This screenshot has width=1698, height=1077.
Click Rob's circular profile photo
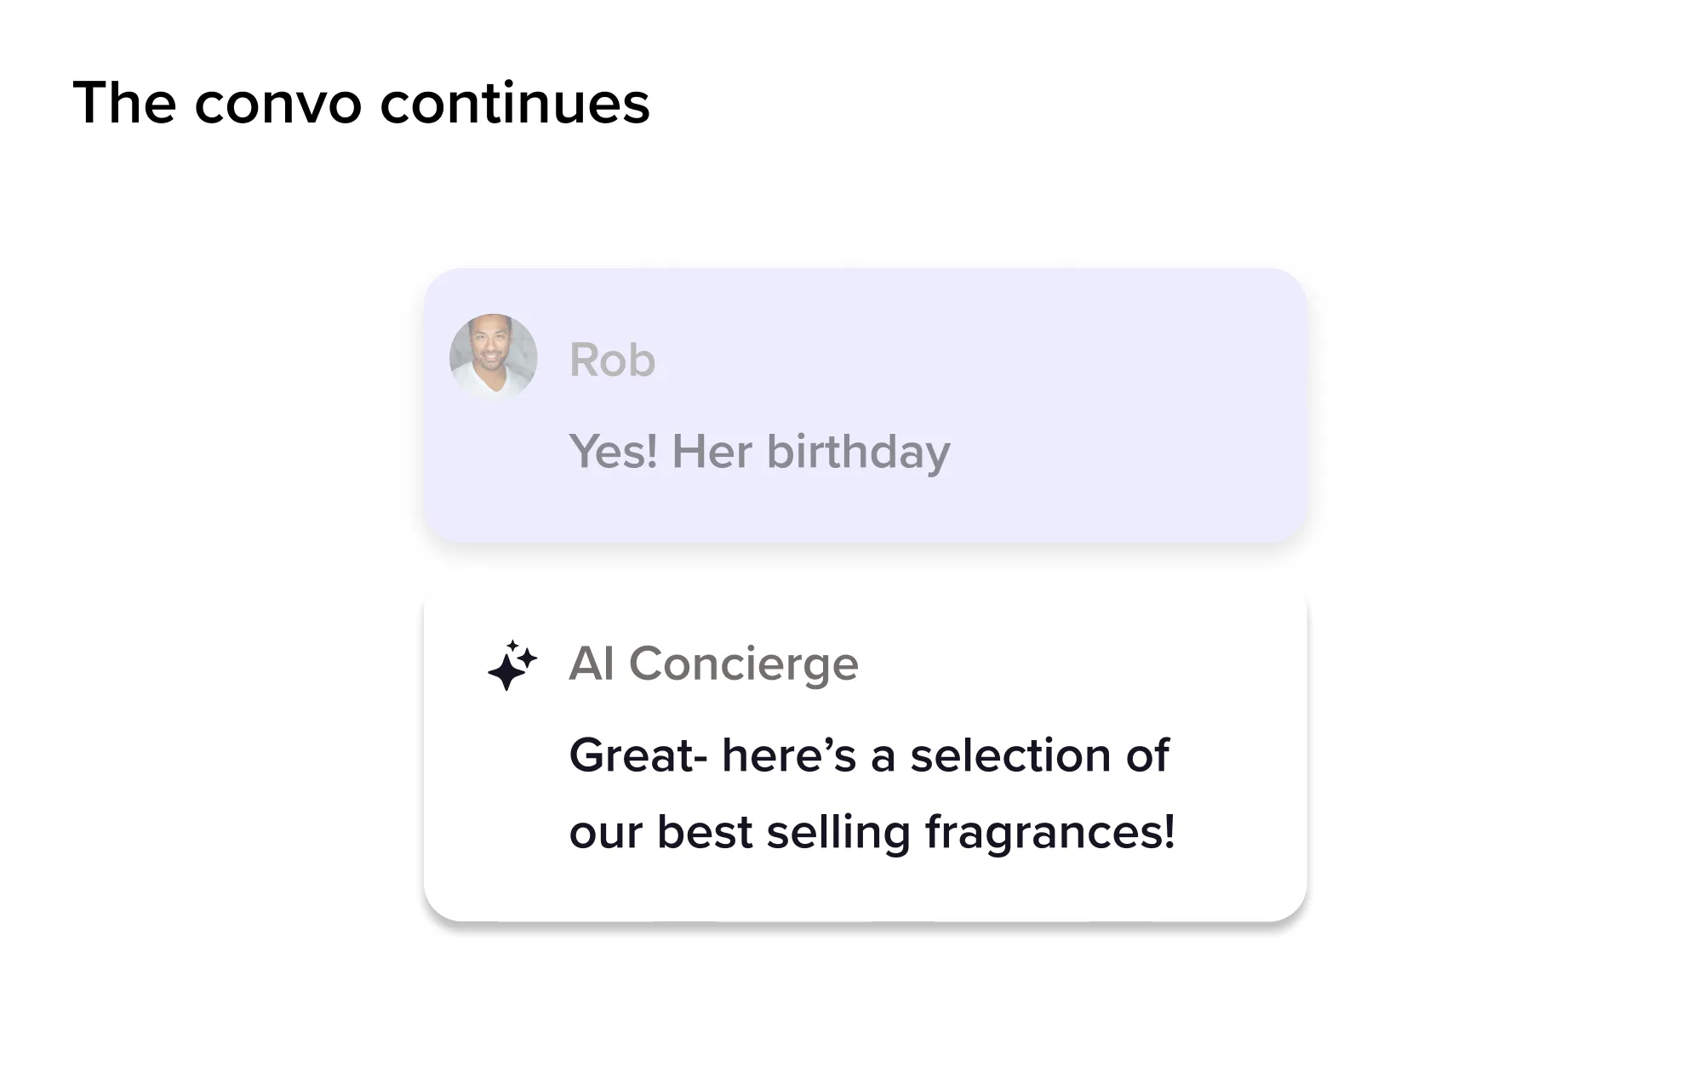pyautogui.click(x=493, y=357)
